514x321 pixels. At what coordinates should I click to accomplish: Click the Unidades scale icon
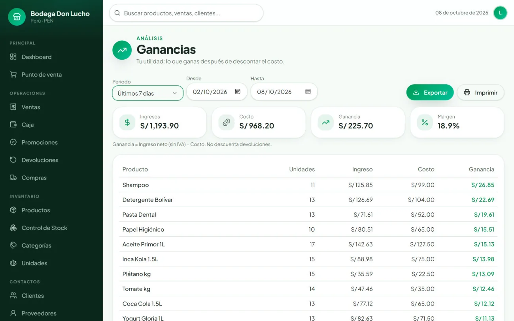point(13,263)
